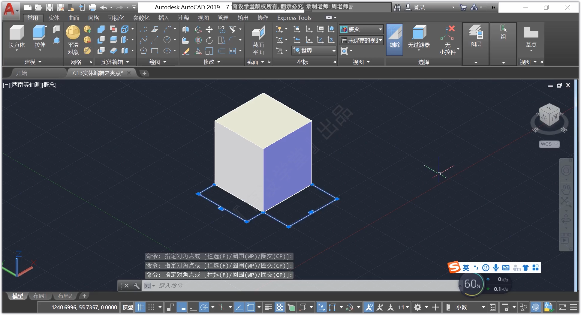Expand the 绘图 panel
The width and height of the screenshot is (581, 315).
pos(158,62)
